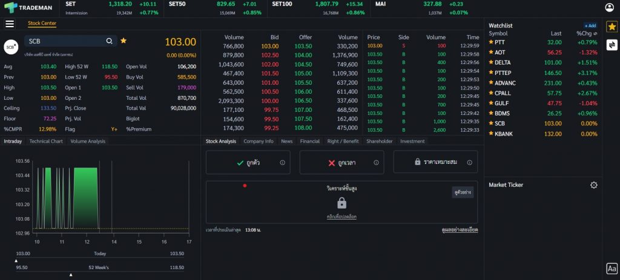Click Total Val value 90,028,000
The width and height of the screenshot is (620, 280).
183,108
